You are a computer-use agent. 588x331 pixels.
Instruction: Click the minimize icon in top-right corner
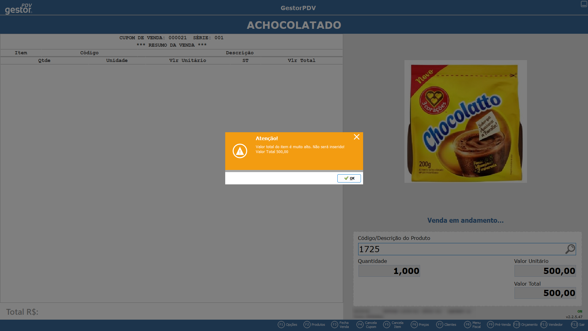coord(584,4)
